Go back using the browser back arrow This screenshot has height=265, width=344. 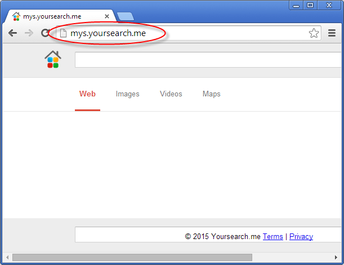click(x=13, y=33)
